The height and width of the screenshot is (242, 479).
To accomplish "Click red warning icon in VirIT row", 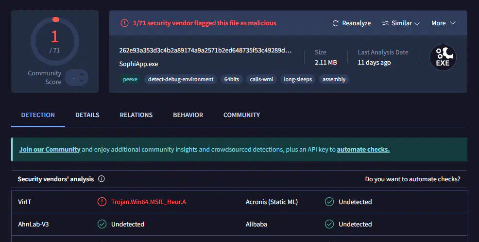I will 102,202.
